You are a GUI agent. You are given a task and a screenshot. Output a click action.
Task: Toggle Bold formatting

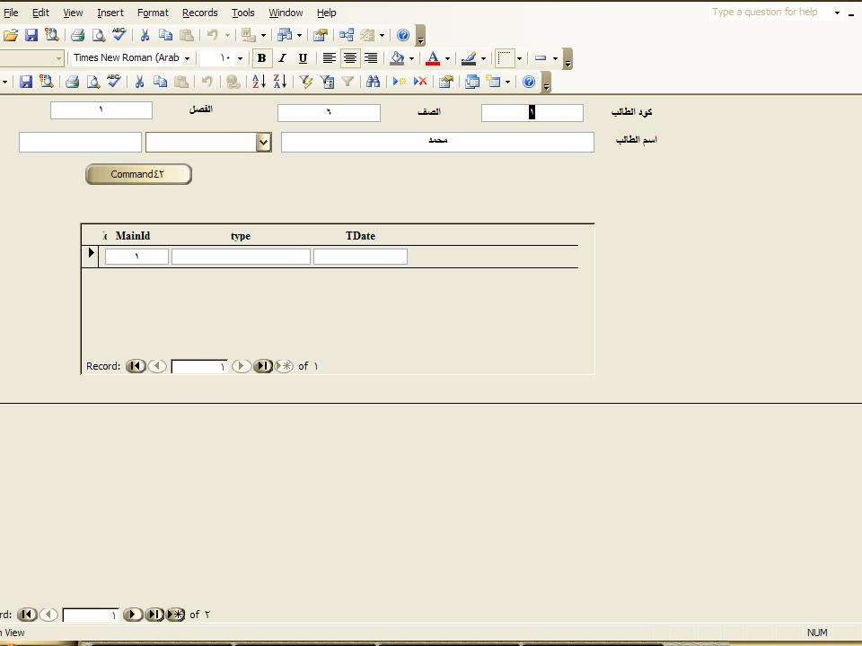click(261, 58)
